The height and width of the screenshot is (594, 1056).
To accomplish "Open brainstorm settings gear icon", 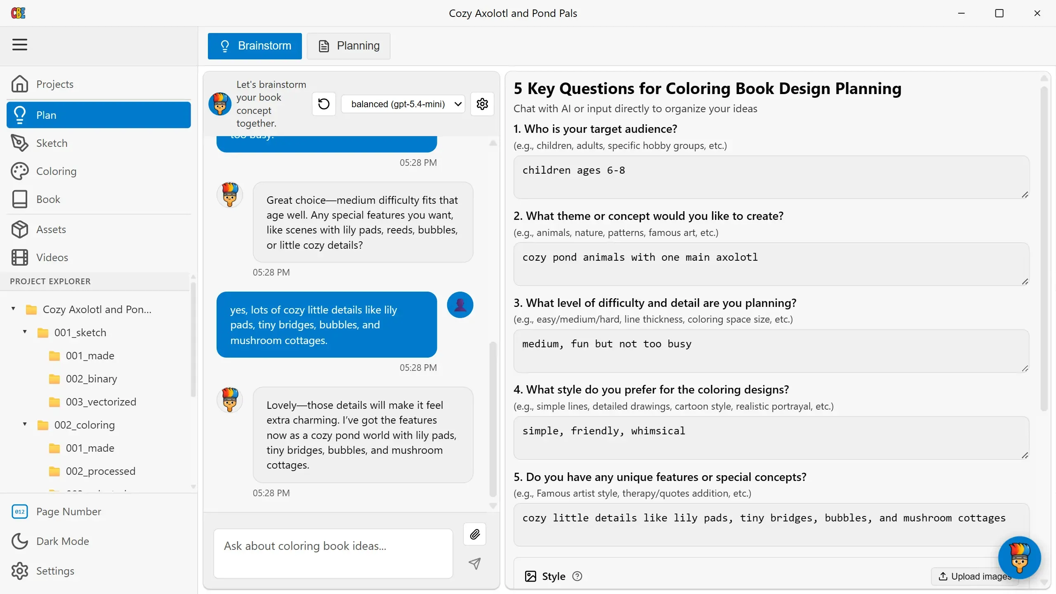I will 482,104.
